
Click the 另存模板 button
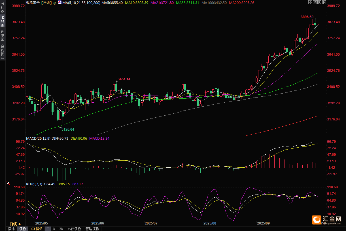(74, 229)
